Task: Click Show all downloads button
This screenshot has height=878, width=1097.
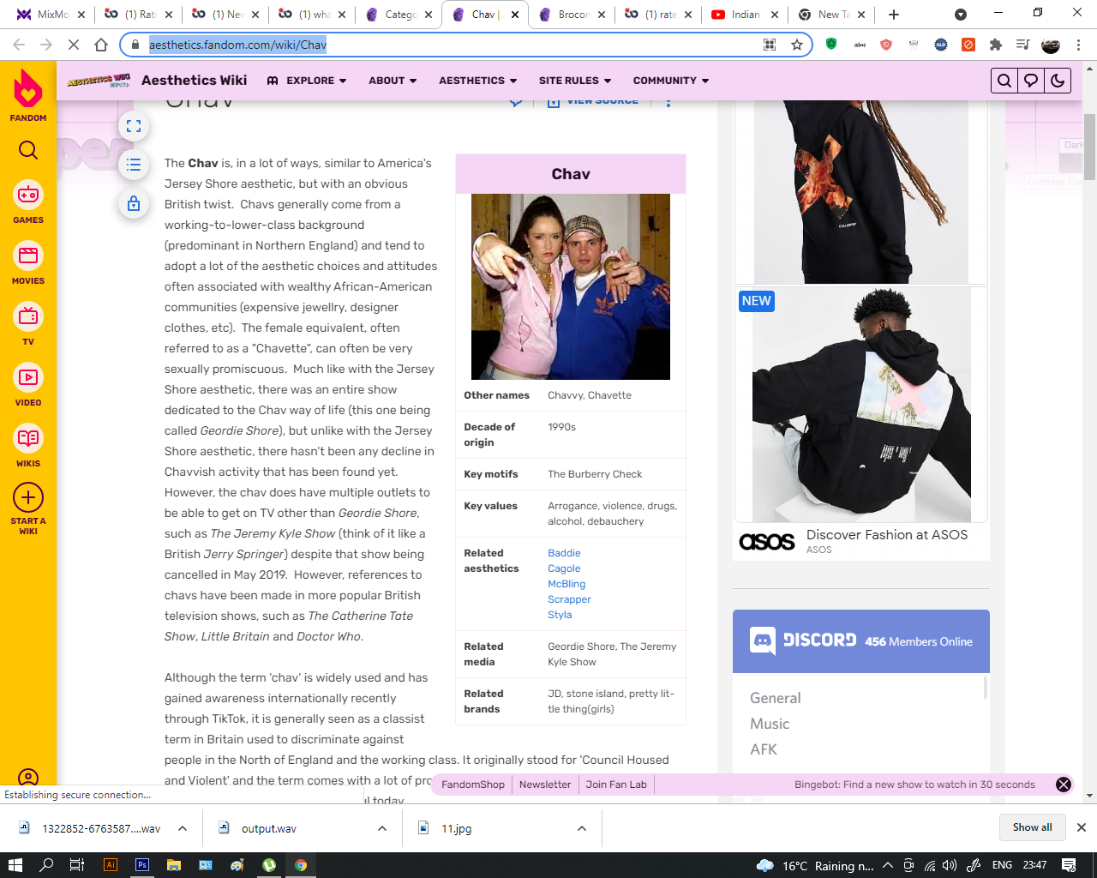Action: (x=1032, y=827)
